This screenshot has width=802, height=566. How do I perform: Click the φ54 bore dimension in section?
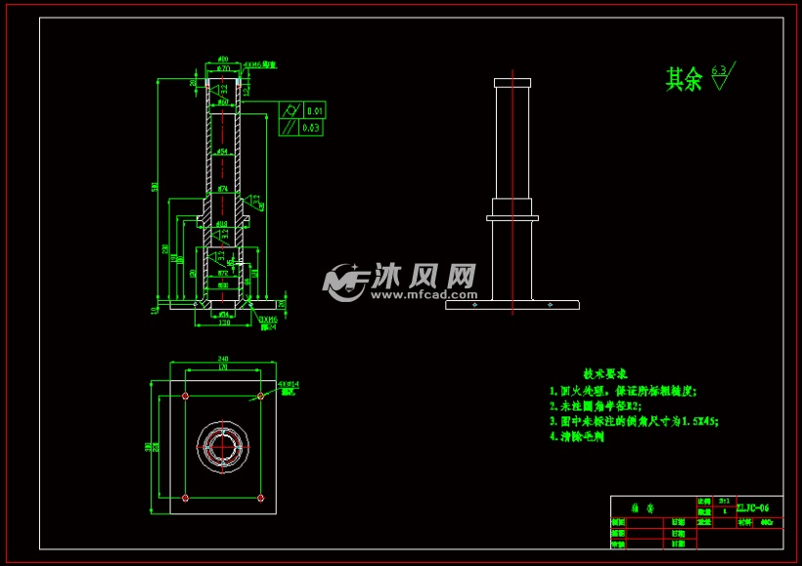(222, 152)
